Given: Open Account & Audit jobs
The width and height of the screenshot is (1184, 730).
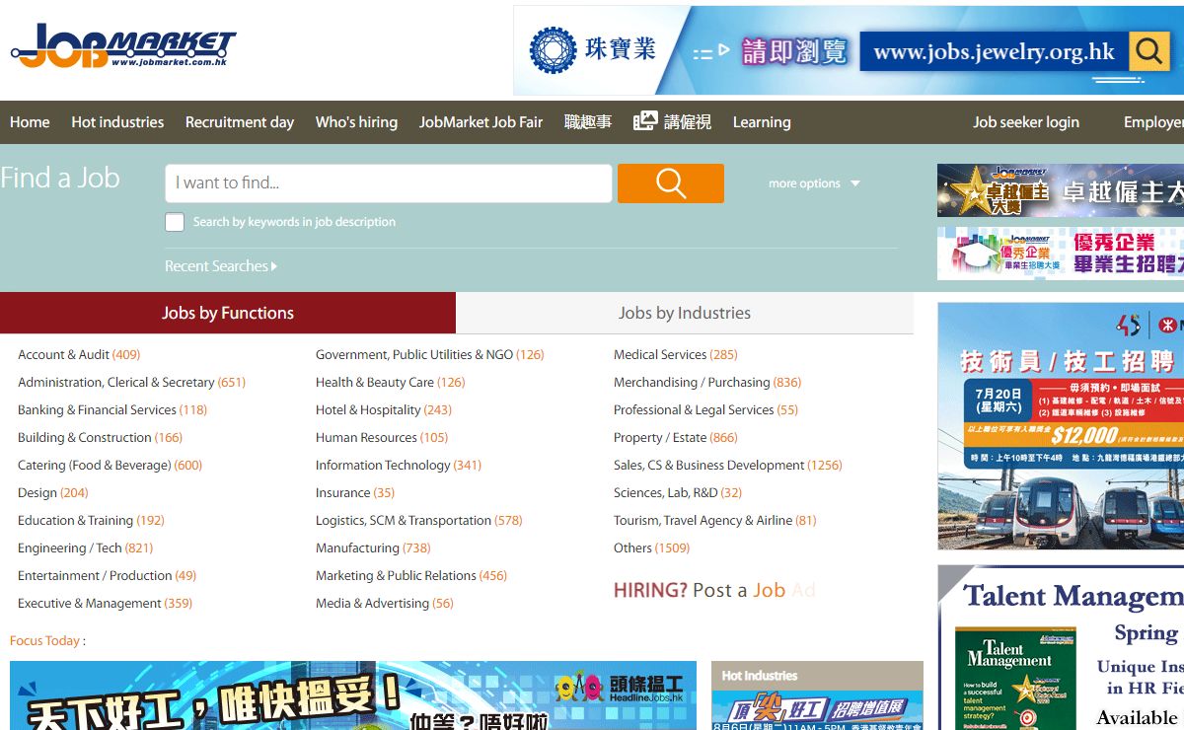Looking at the screenshot, I should (79, 354).
